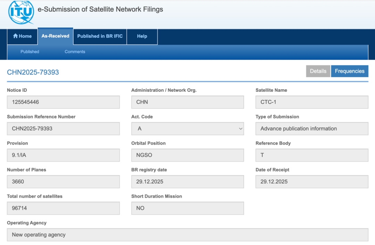Click the ITU logo
The width and height of the screenshot is (375, 245).
point(21,12)
